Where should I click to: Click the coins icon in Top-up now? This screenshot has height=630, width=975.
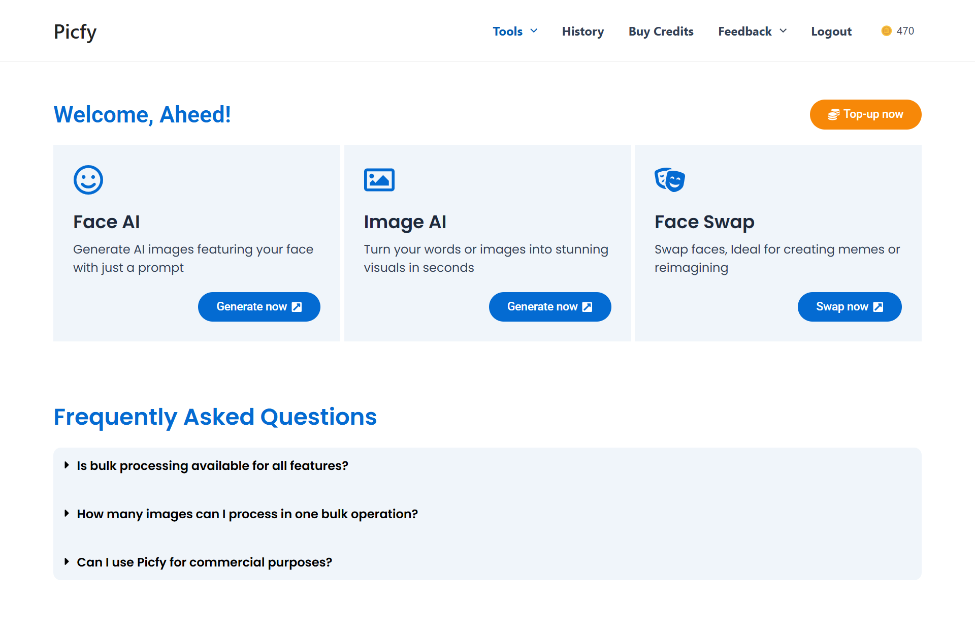click(833, 115)
